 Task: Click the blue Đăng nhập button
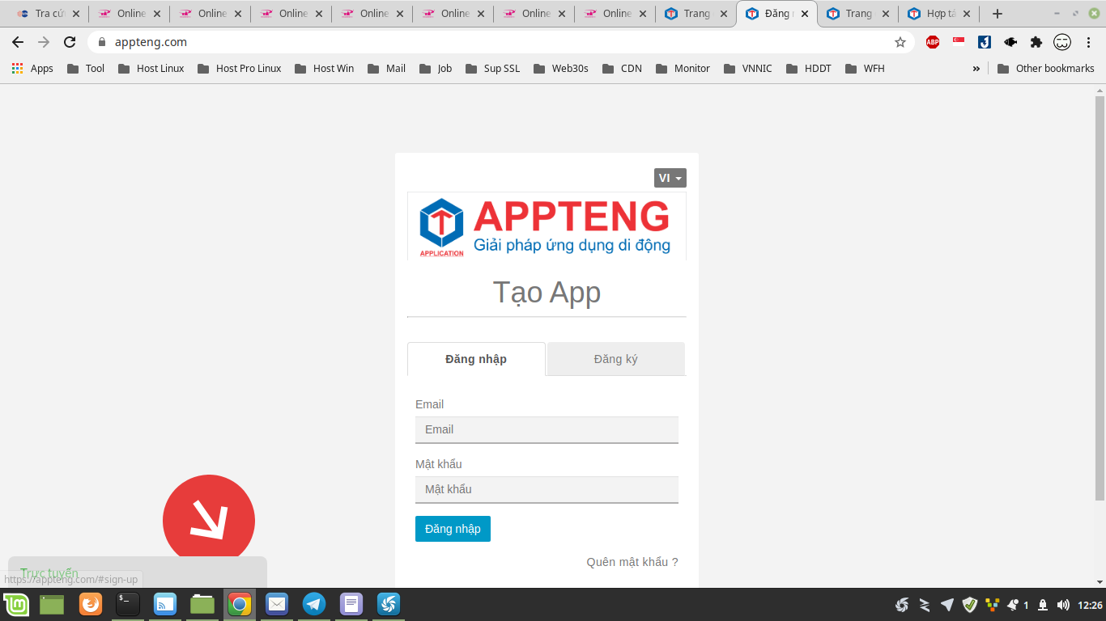(453, 529)
